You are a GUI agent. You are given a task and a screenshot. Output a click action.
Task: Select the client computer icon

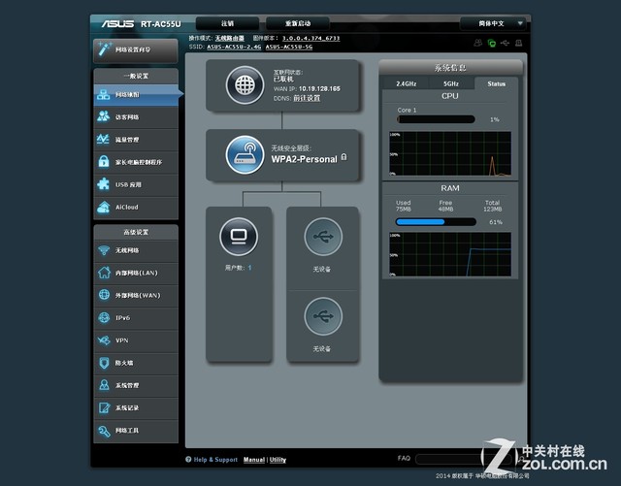[x=239, y=237]
